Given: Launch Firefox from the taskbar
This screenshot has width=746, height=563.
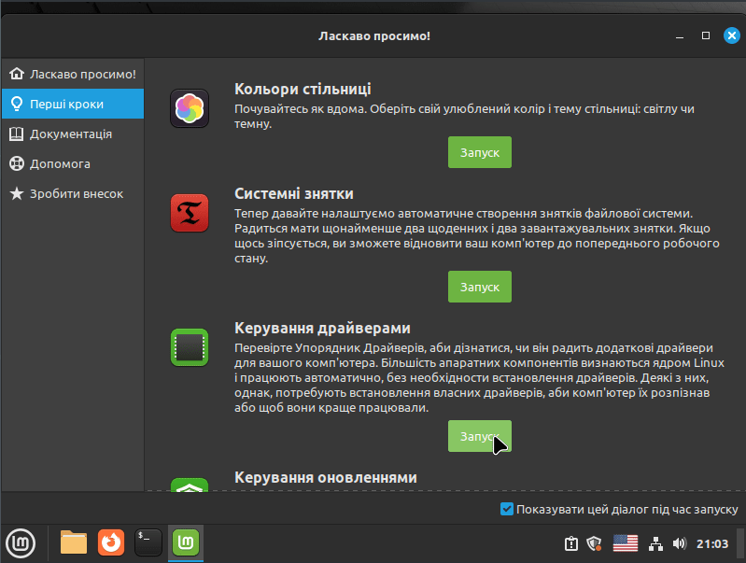Looking at the screenshot, I should click(x=111, y=542).
